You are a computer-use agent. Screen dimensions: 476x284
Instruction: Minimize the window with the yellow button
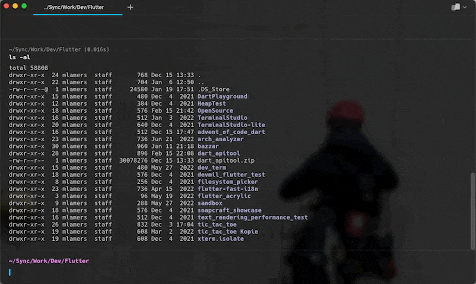(x=15, y=6)
